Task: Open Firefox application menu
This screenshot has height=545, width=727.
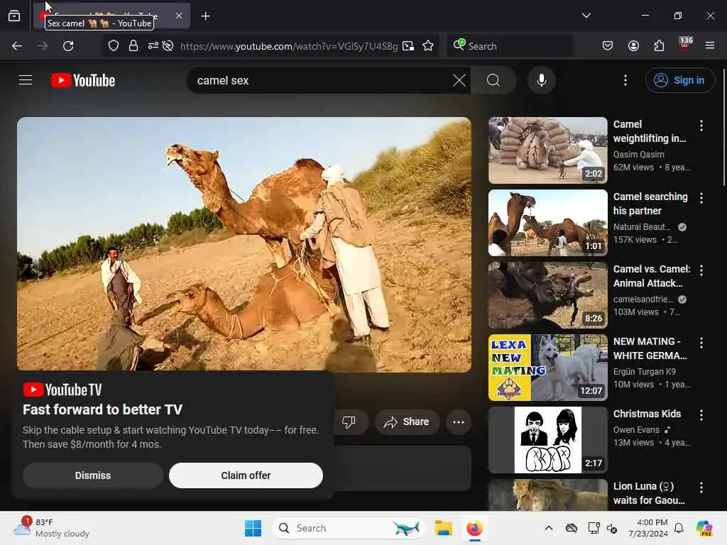Action: tap(710, 45)
